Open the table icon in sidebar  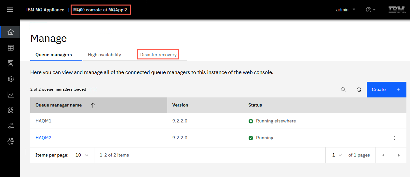click(x=10, y=48)
